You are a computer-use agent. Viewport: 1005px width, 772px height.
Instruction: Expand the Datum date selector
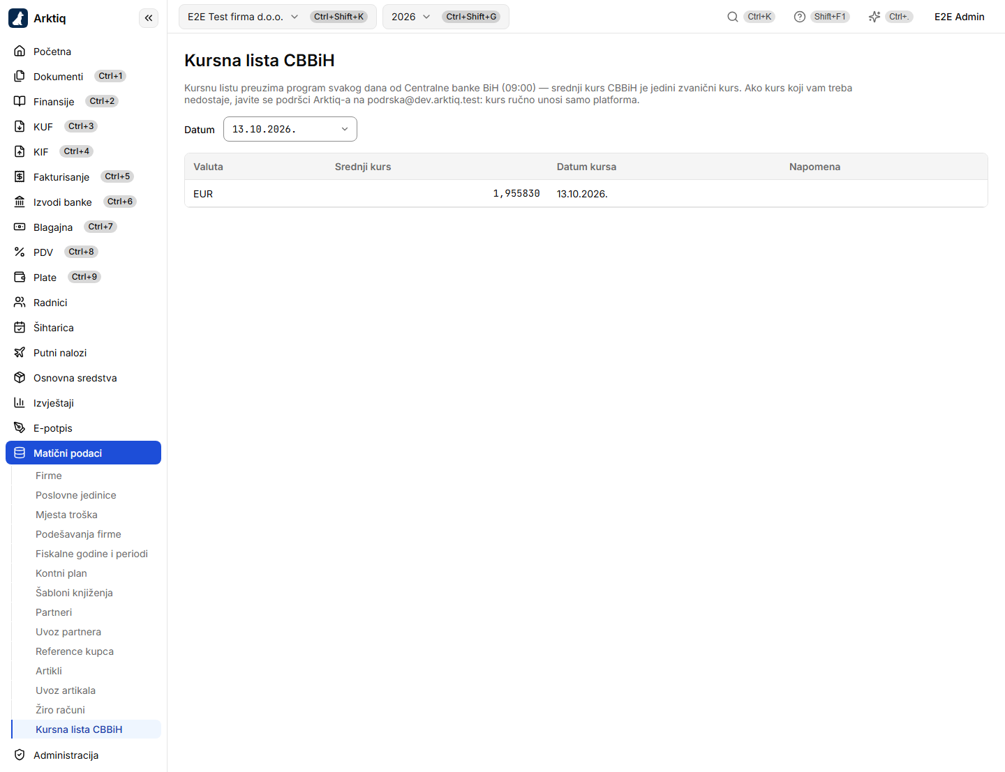coord(290,129)
